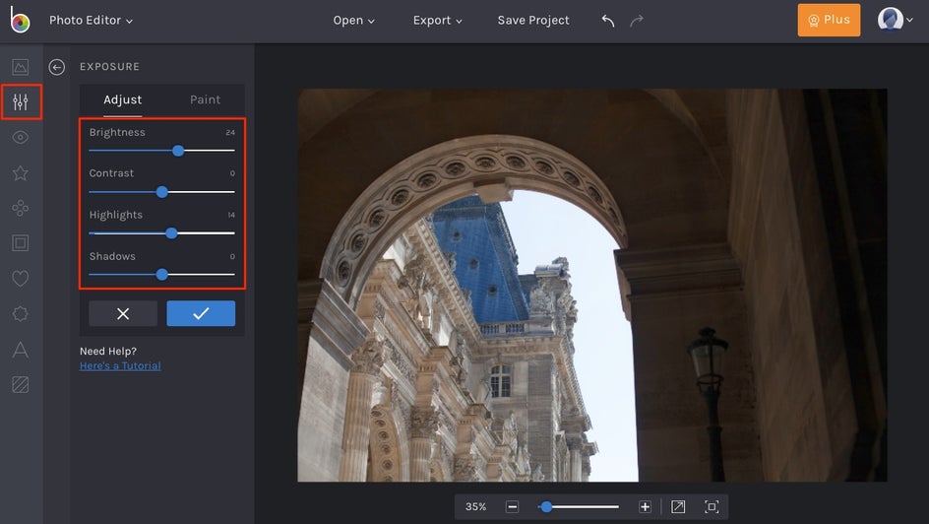Image resolution: width=929 pixels, height=524 pixels.
Task: Open the Effects star icon
Action: coord(20,173)
